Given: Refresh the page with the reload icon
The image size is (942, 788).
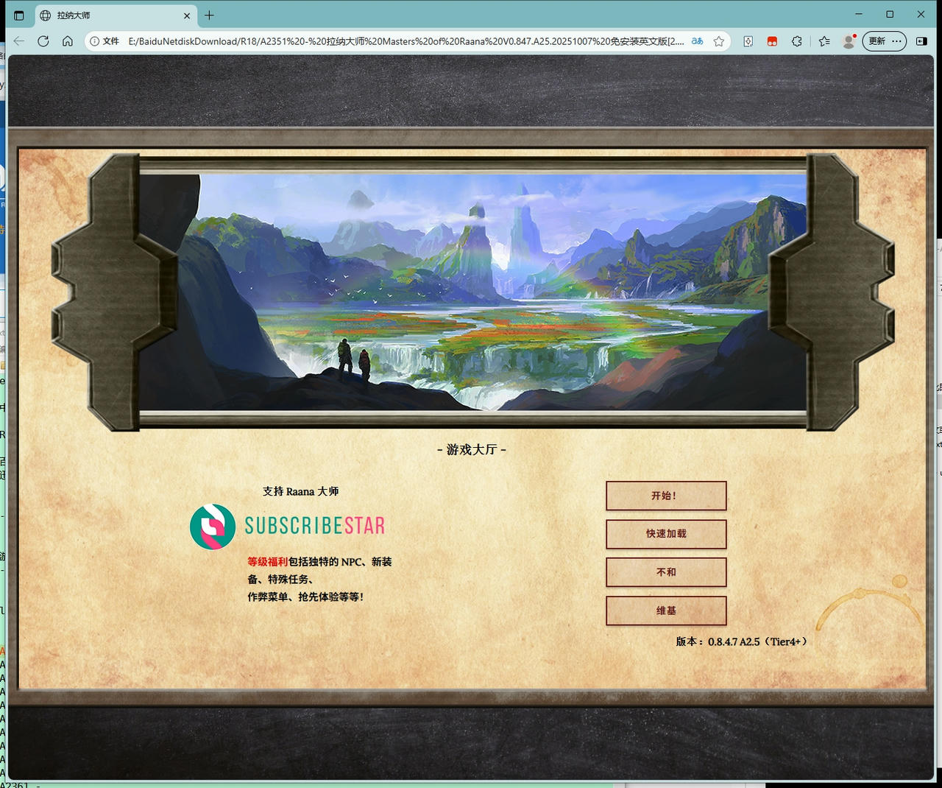Looking at the screenshot, I should pos(43,41).
